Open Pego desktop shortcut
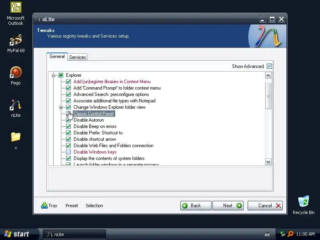 (16, 76)
